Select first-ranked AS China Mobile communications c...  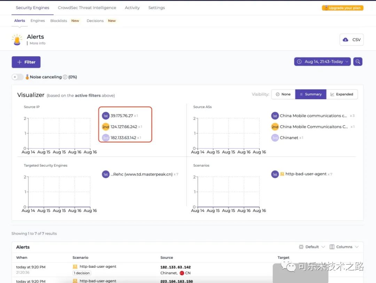pos(313,116)
